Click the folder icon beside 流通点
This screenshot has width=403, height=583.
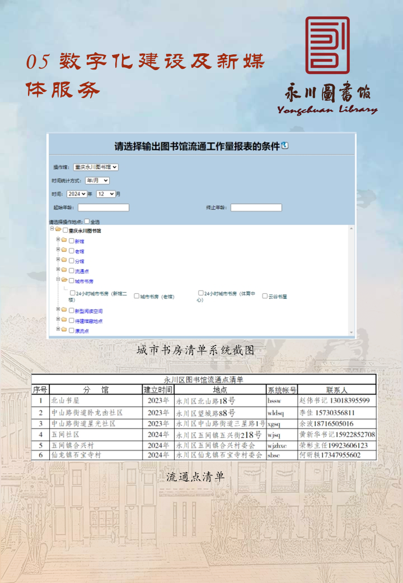click(64, 270)
